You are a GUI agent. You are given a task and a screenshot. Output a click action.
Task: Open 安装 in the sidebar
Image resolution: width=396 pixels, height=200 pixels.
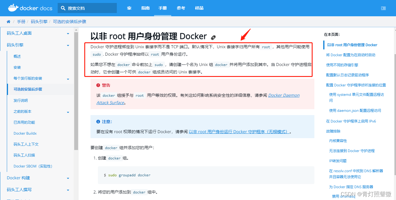pos(17,67)
